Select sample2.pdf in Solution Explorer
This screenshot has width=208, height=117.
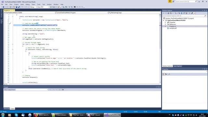click(173, 28)
